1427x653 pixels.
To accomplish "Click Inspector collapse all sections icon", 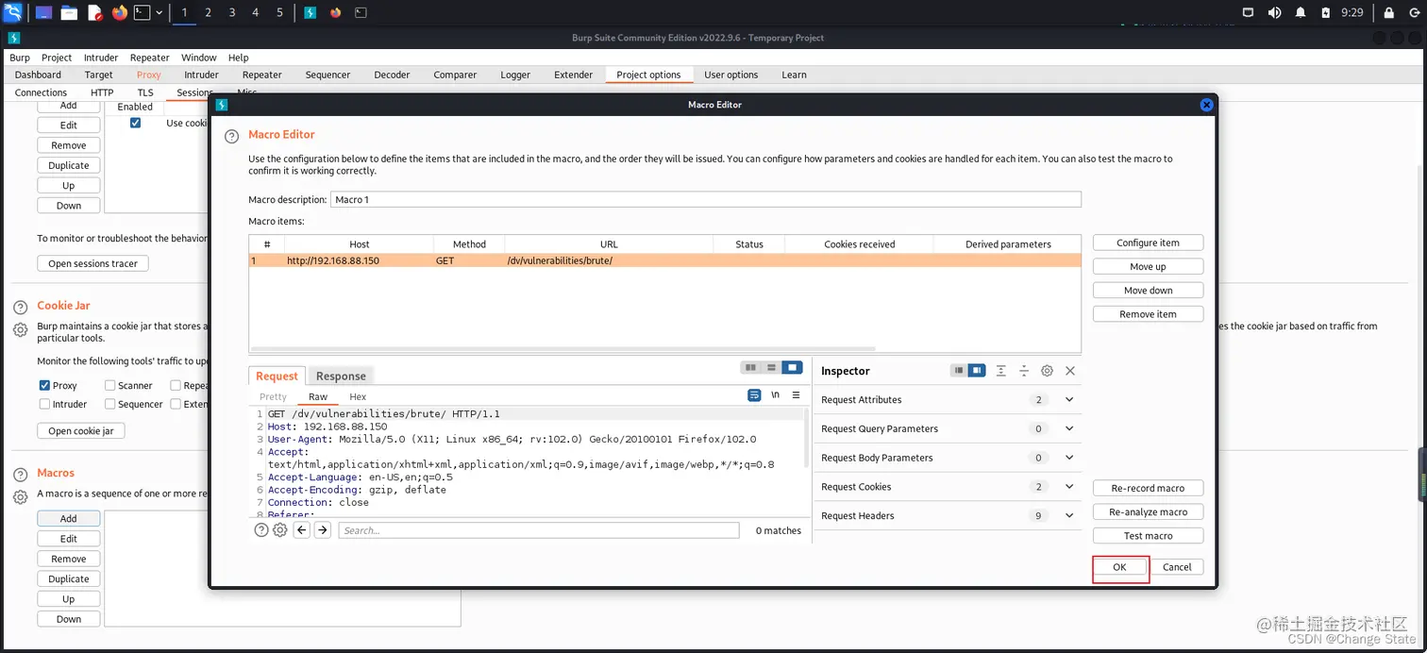I will [1023, 371].
